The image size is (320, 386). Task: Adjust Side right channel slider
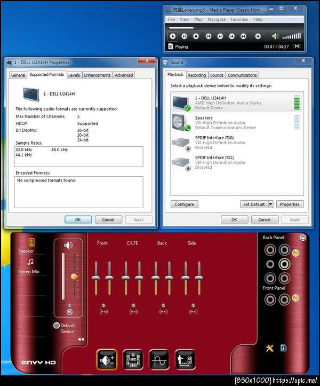[x=199, y=278]
